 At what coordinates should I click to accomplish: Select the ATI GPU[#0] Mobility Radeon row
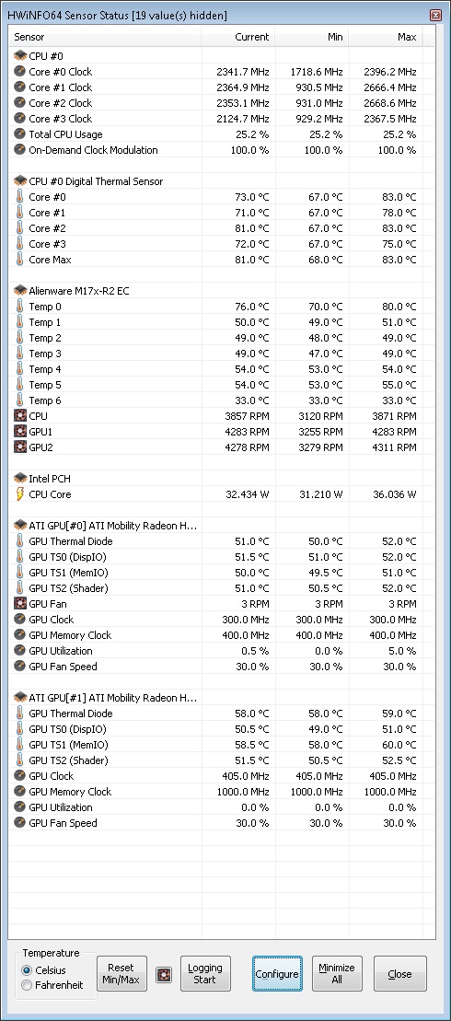[x=222, y=526]
